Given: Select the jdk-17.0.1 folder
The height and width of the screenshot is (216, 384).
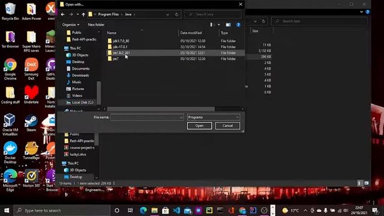Looking at the screenshot, I should point(120,47).
